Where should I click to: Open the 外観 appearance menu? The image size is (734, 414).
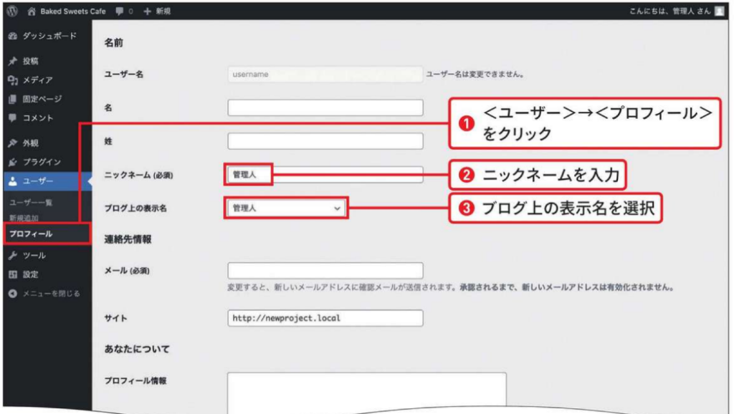tap(30, 143)
